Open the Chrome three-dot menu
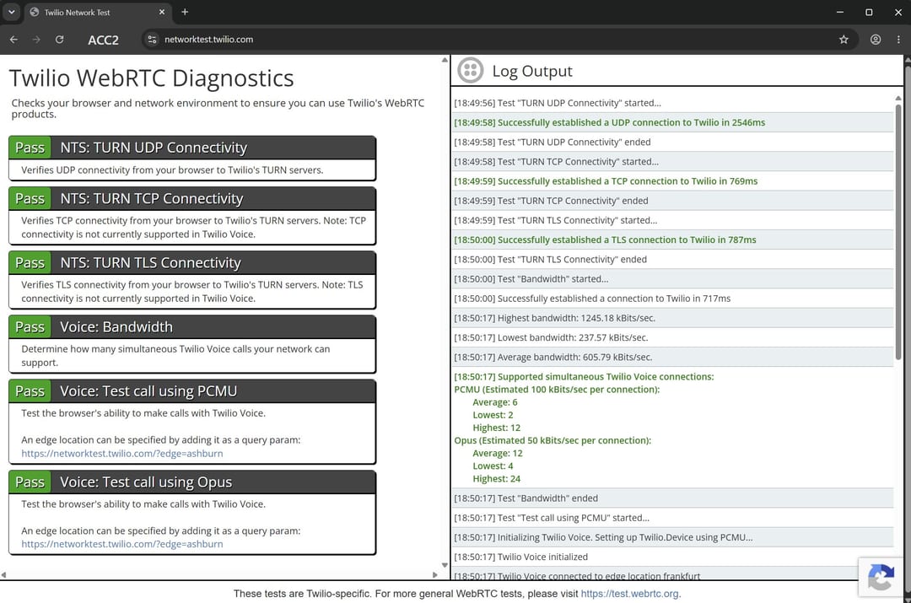Image resolution: width=911 pixels, height=603 pixels. point(898,40)
